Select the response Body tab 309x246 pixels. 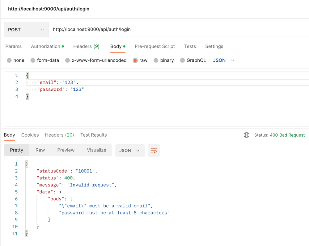click(10, 135)
